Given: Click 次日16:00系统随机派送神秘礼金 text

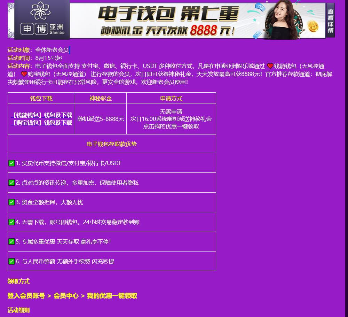Looking at the screenshot, I should click(x=171, y=119).
